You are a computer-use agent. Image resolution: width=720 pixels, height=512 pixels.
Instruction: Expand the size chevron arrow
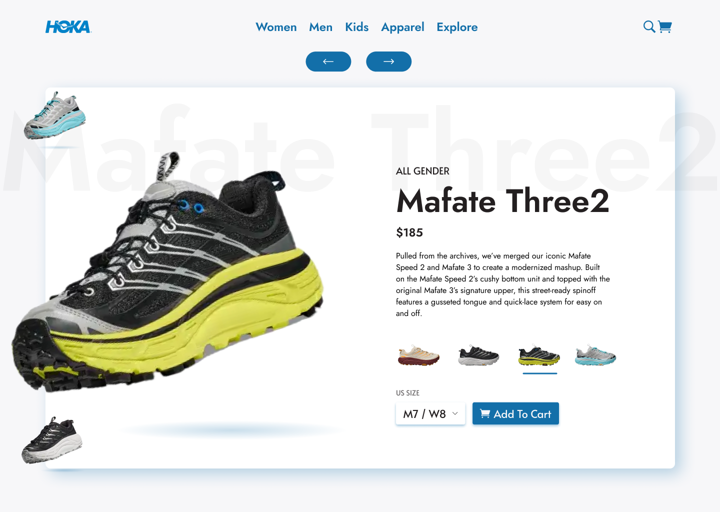coord(455,413)
